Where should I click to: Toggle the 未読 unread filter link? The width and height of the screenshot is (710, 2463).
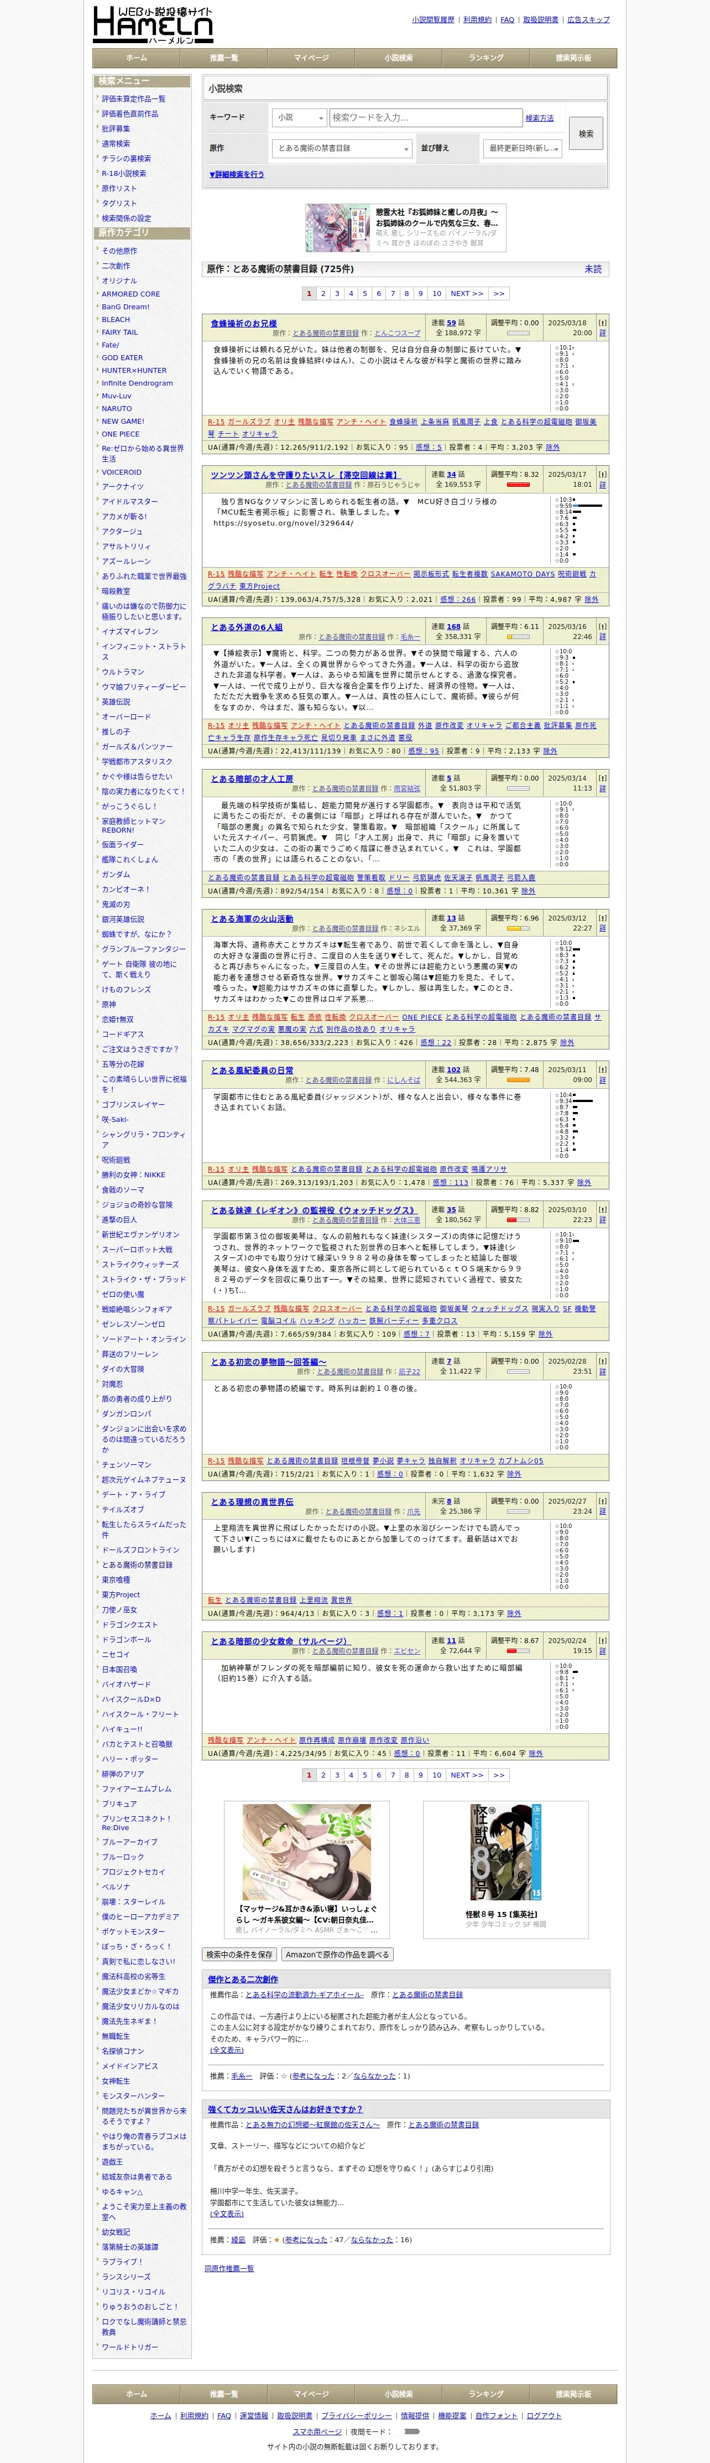point(593,269)
